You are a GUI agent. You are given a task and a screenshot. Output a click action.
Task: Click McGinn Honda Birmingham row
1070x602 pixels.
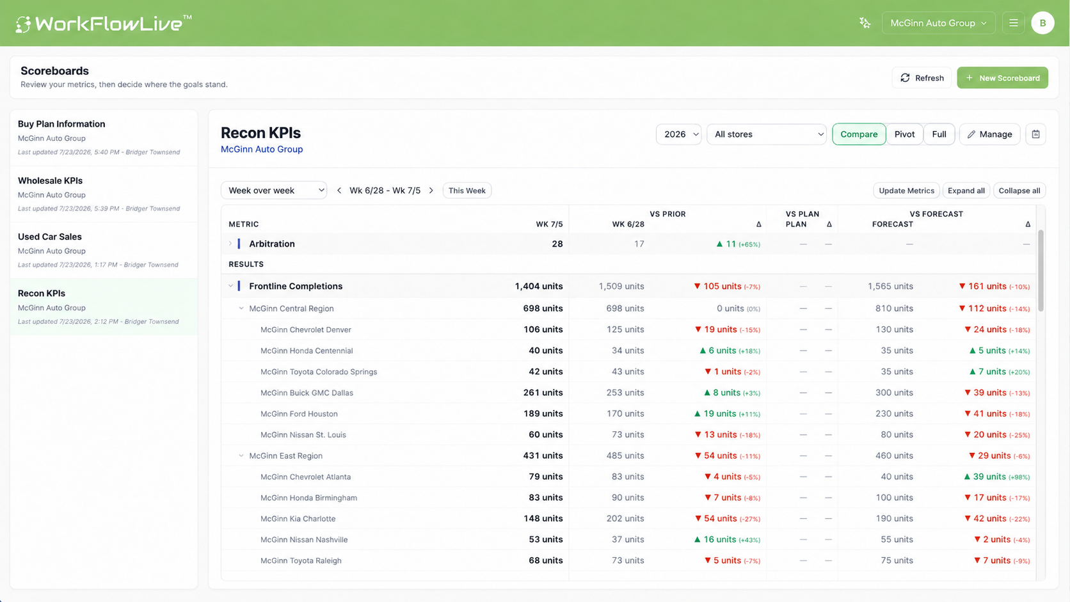[628, 498]
